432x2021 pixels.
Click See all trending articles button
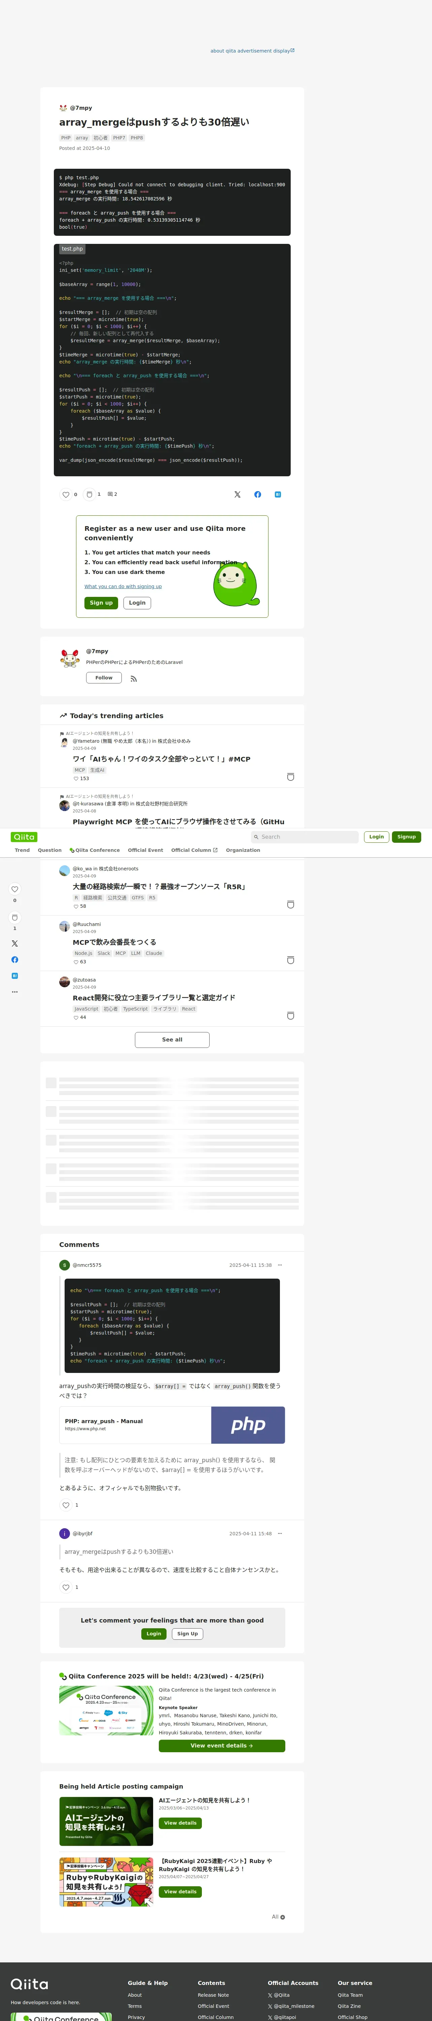coord(172,1039)
